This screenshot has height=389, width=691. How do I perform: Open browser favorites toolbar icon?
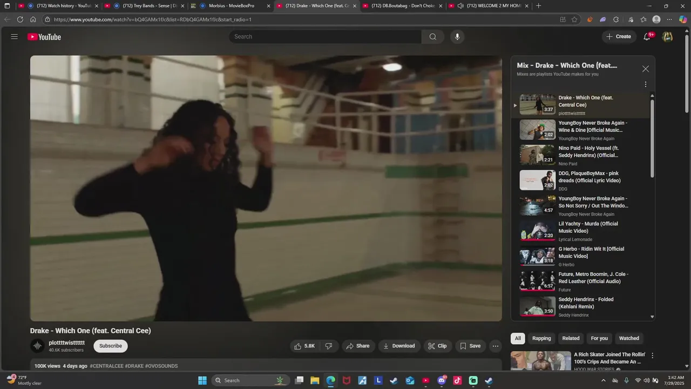coord(643,19)
